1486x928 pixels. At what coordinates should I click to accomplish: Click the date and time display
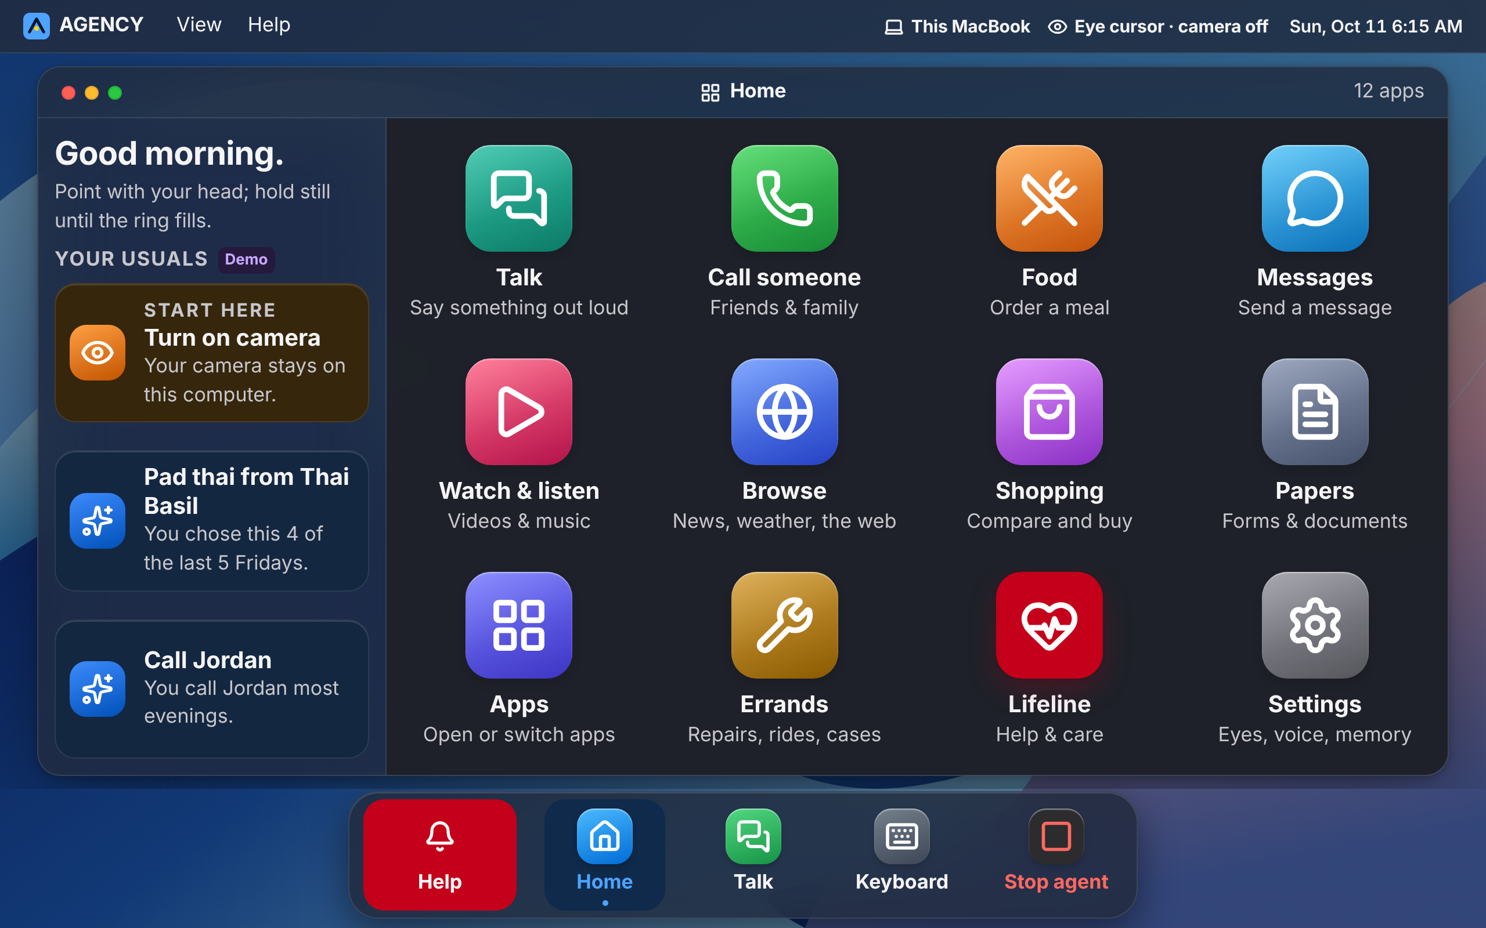pyautogui.click(x=1376, y=27)
